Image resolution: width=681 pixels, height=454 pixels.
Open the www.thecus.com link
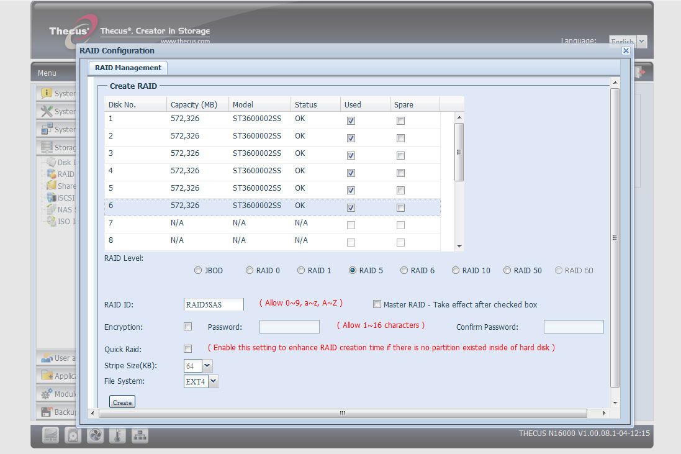click(185, 41)
